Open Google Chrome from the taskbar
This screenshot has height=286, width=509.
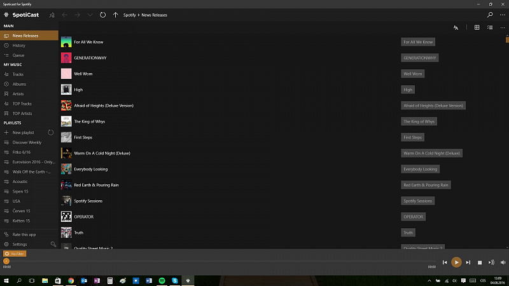pyautogui.click(x=71, y=280)
